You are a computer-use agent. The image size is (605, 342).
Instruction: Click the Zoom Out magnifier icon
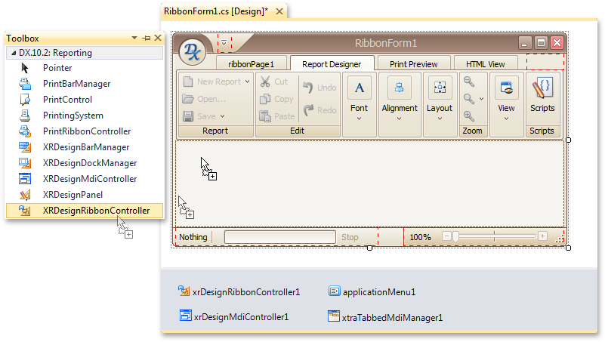pyautogui.click(x=469, y=82)
